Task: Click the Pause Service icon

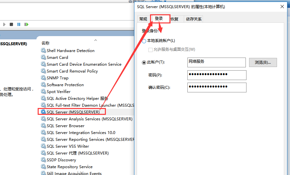Action: coord(19,24)
